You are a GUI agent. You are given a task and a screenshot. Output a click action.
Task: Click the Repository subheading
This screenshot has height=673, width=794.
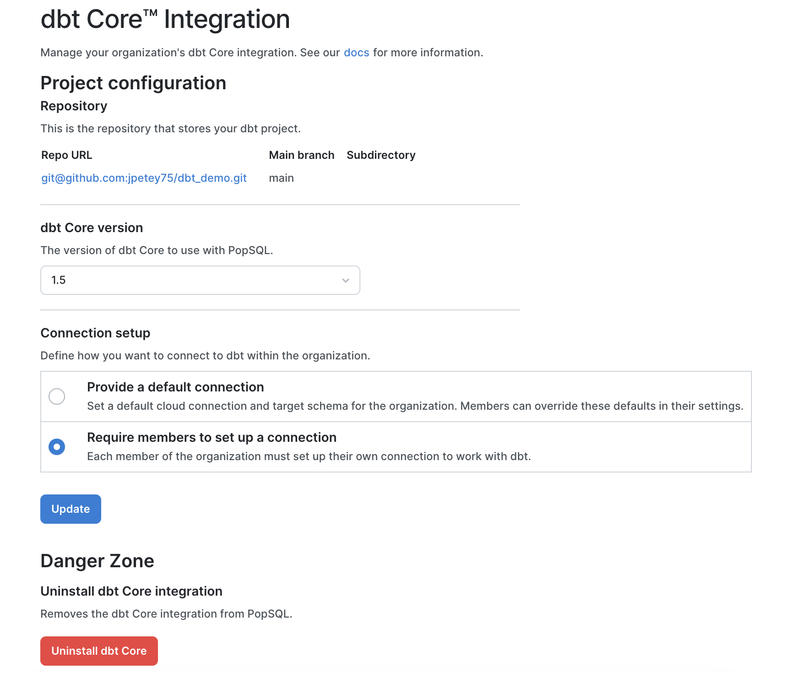[74, 106]
